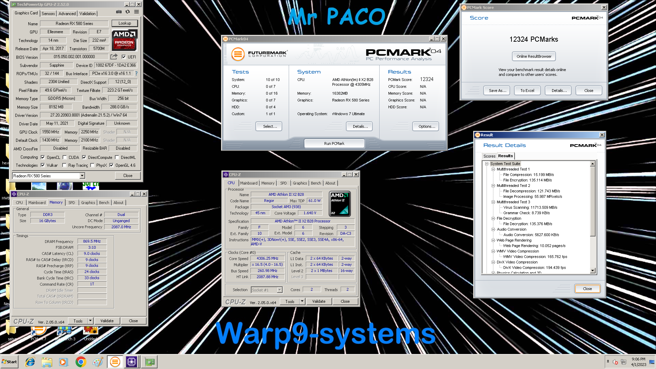This screenshot has width=656, height=369.
Task: Open Windows Explorer folder icon on taskbar
Action: pyautogui.click(x=47, y=362)
